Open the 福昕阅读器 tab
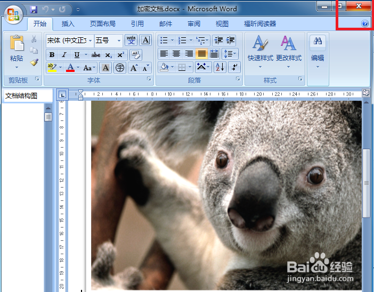 tap(260, 23)
